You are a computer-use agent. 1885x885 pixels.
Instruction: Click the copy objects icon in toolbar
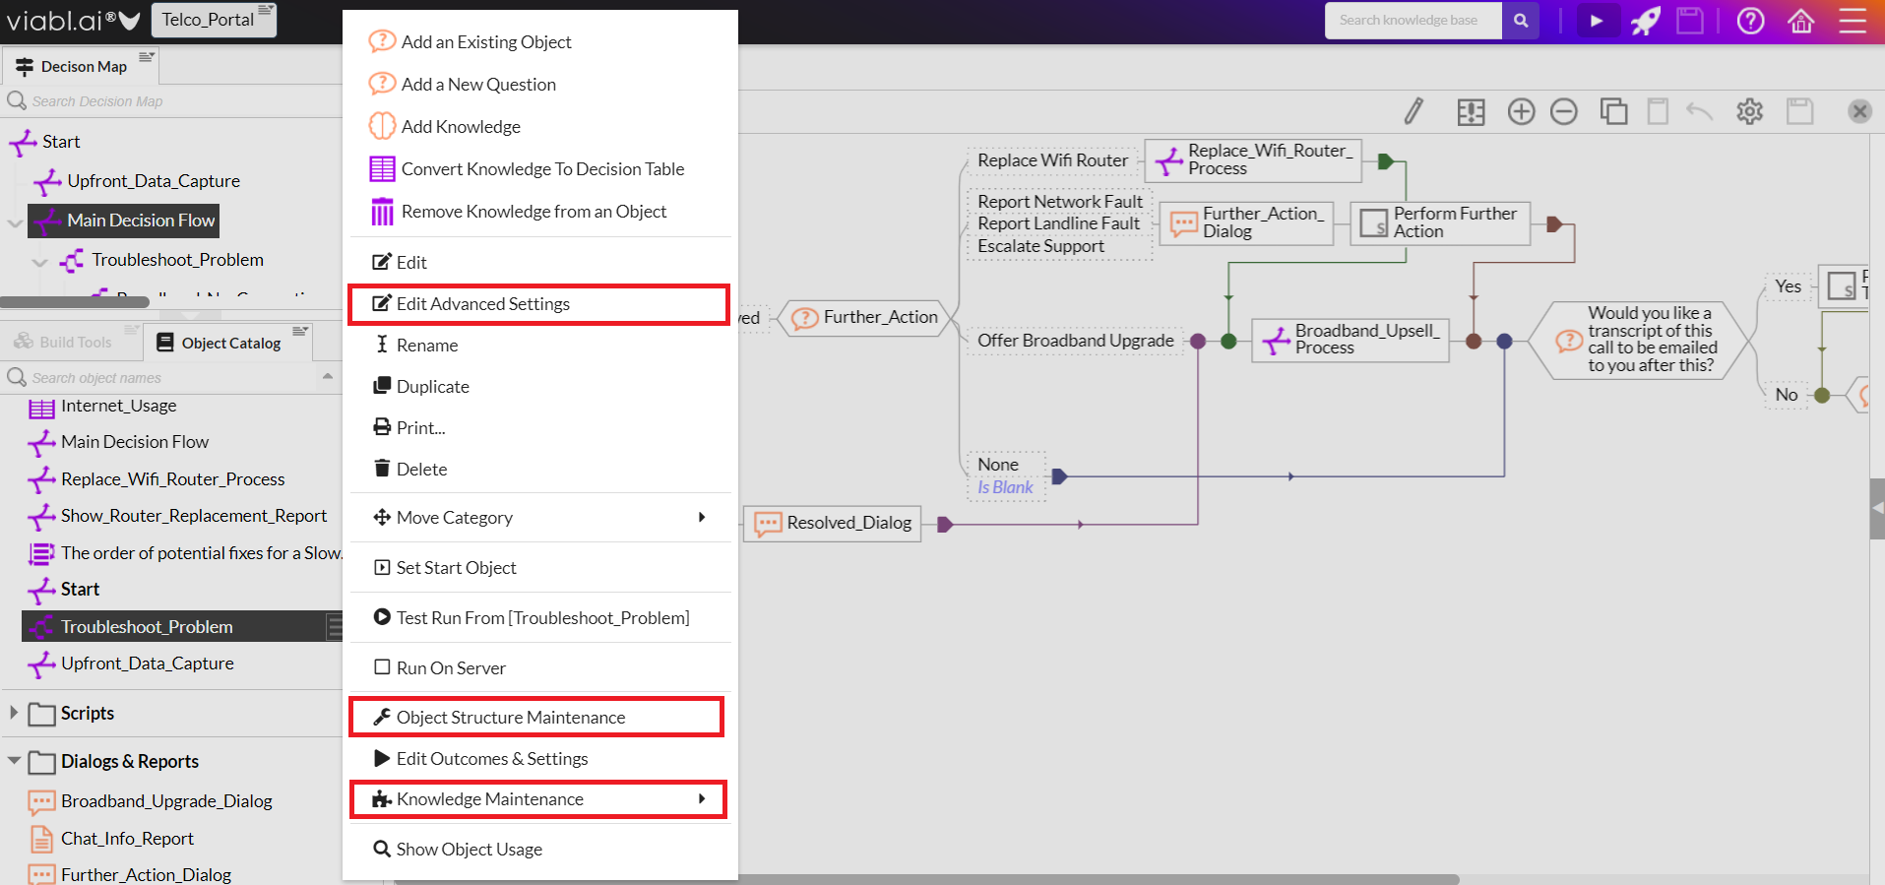click(1613, 111)
